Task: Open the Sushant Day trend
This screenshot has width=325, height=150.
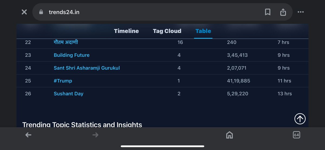Action: tap(69, 94)
